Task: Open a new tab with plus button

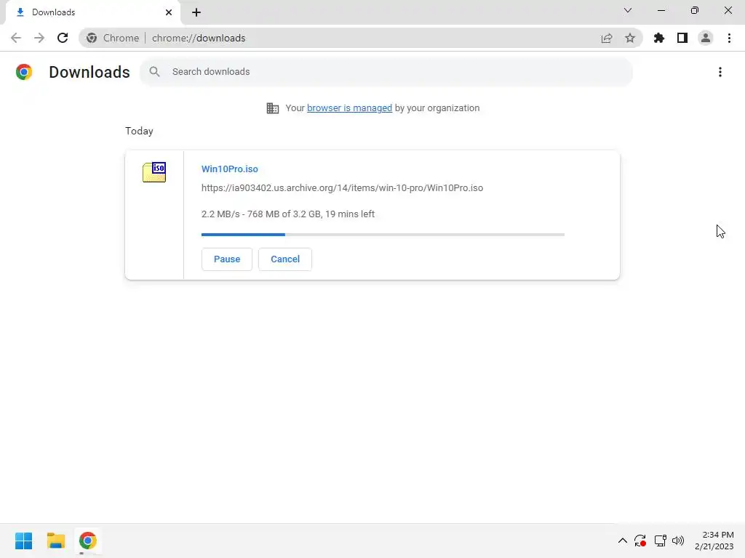Action: (196, 12)
